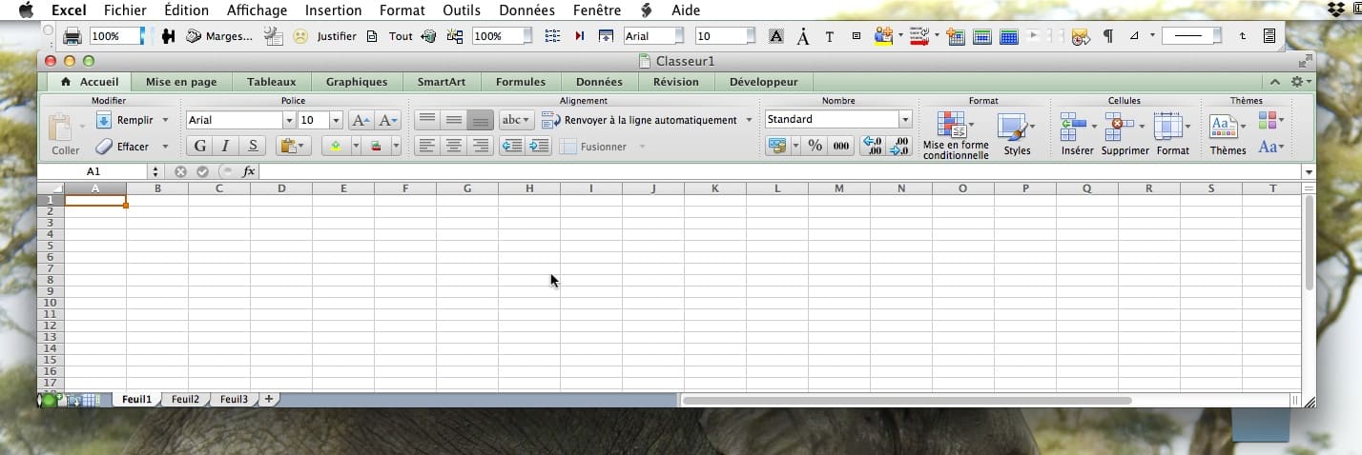The image size is (1362, 455).
Task: Click the pilcrow paragraph mark icon
Action: click(x=1107, y=36)
